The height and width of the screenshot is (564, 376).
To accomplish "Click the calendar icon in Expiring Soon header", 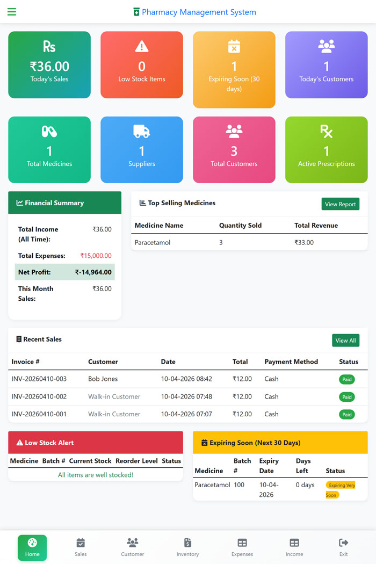I will click(204, 443).
